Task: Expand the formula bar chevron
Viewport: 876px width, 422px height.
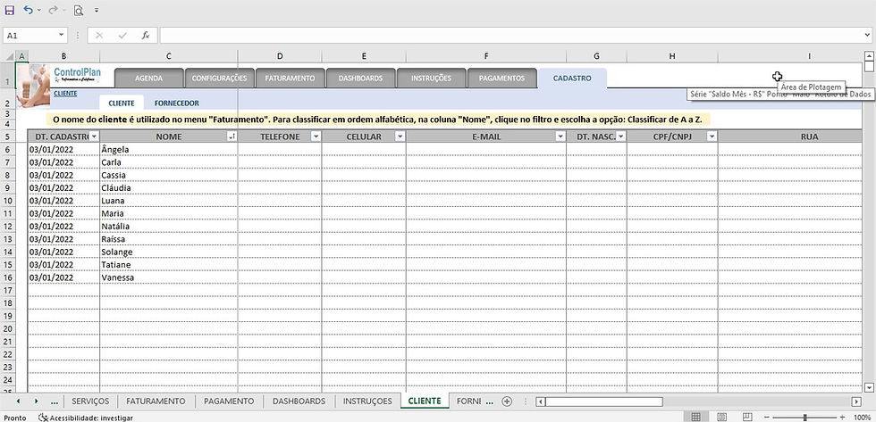Action: point(868,35)
